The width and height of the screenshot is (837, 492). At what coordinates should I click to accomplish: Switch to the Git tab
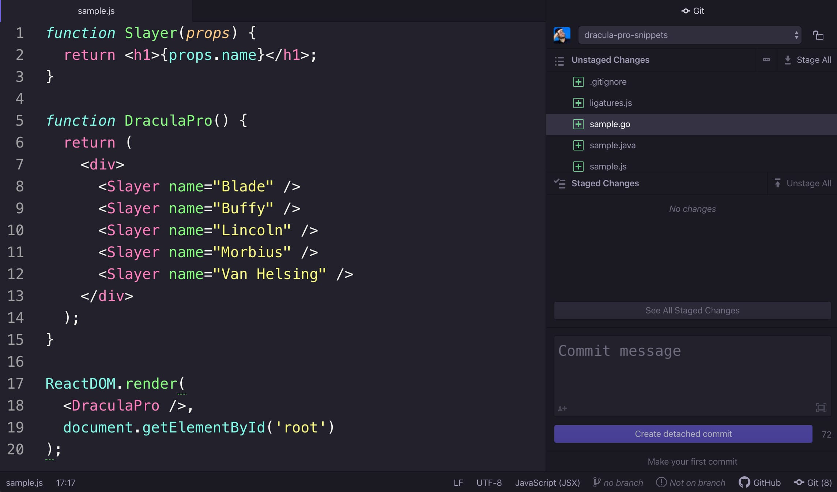(x=693, y=11)
